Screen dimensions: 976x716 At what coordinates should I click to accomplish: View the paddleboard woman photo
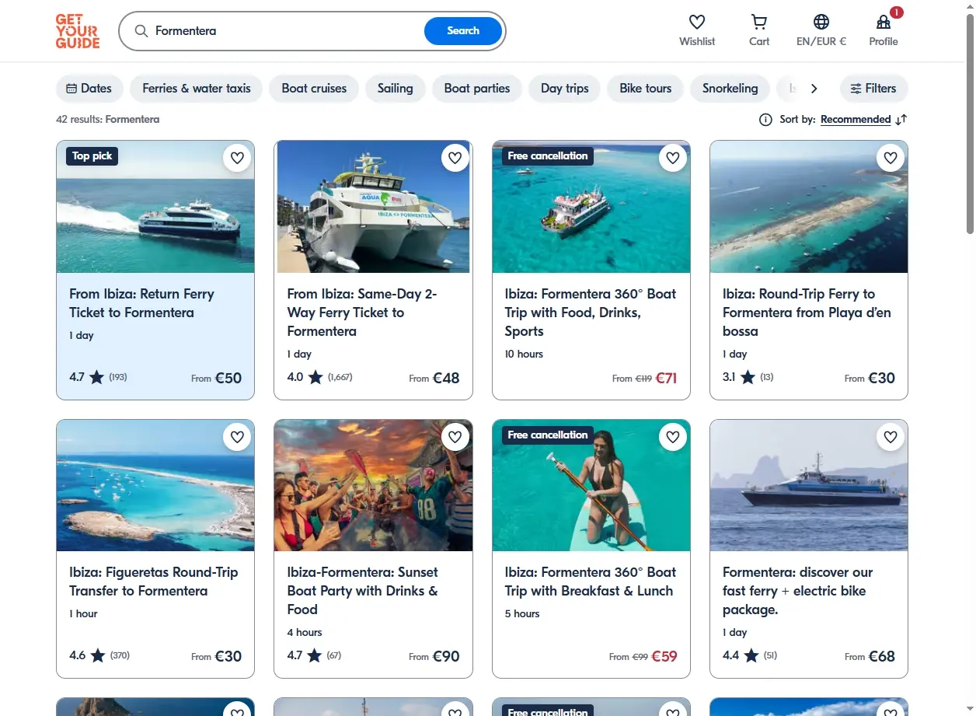tap(591, 486)
